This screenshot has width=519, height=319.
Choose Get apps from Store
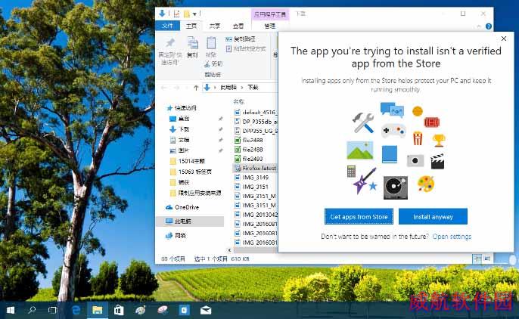pos(359,216)
